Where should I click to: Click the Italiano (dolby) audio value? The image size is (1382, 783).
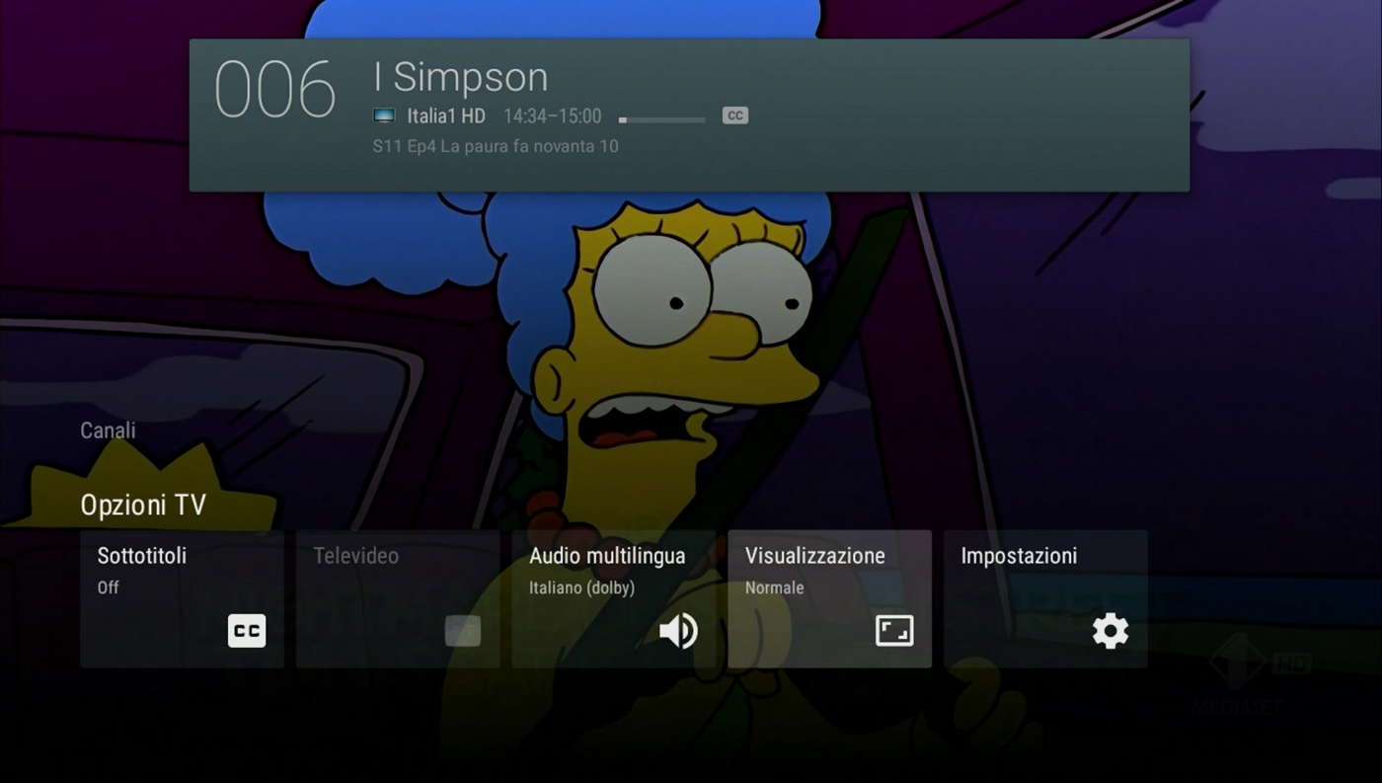(x=581, y=587)
